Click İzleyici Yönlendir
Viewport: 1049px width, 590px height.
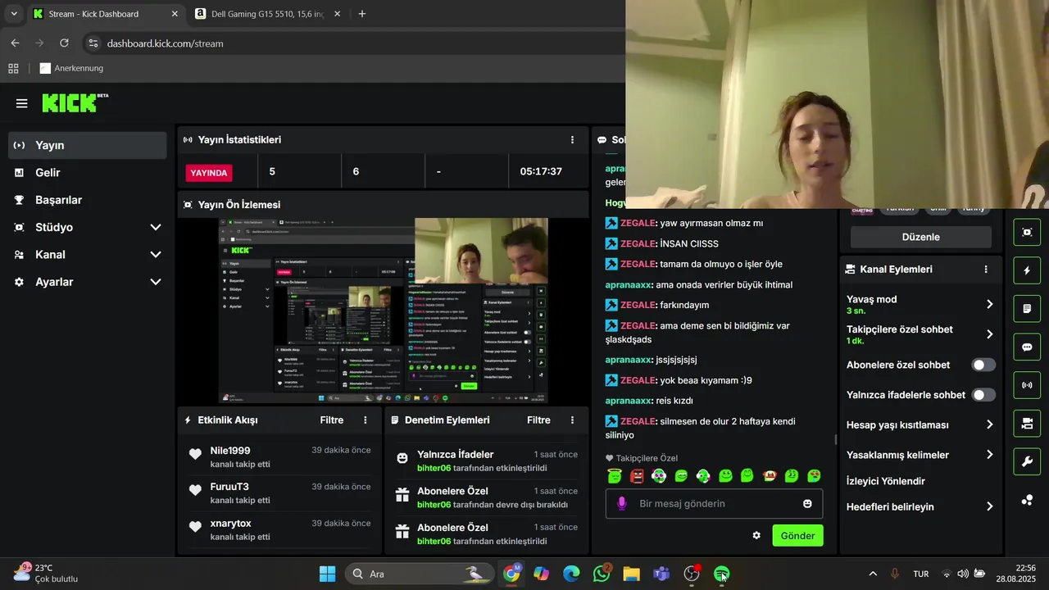coord(886,481)
